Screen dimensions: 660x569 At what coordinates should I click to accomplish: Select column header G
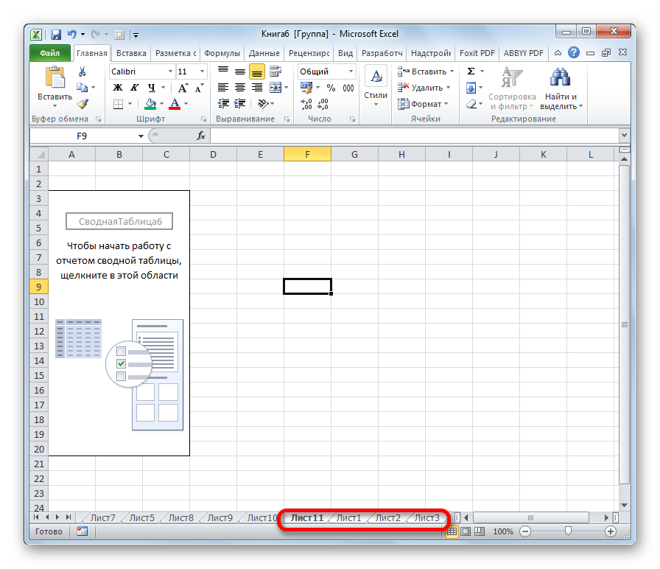click(354, 155)
